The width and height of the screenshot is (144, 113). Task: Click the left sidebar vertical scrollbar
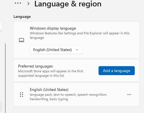coord(5,78)
